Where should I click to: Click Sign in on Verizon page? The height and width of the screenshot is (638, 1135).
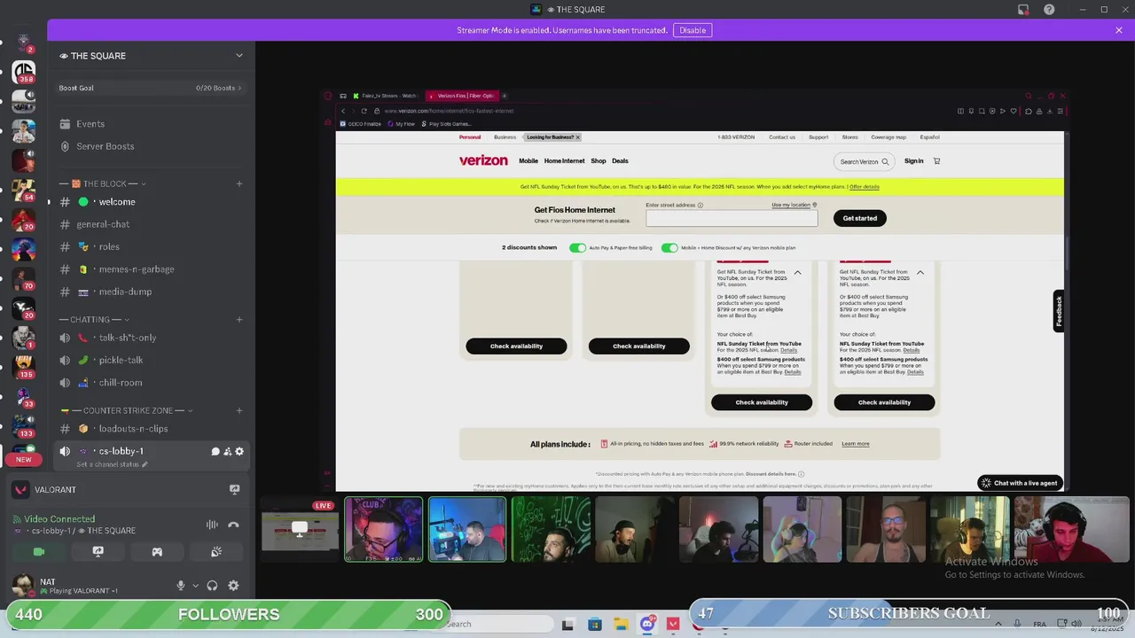click(x=913, y=161)
